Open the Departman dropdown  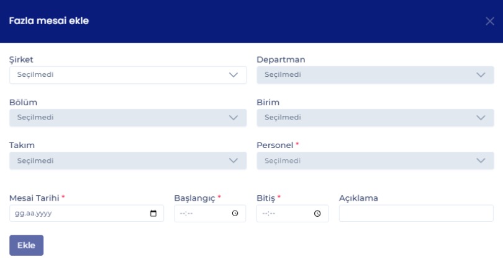point(366,75)
